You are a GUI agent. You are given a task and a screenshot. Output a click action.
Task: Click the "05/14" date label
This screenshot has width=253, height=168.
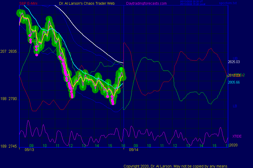[134, 150]
